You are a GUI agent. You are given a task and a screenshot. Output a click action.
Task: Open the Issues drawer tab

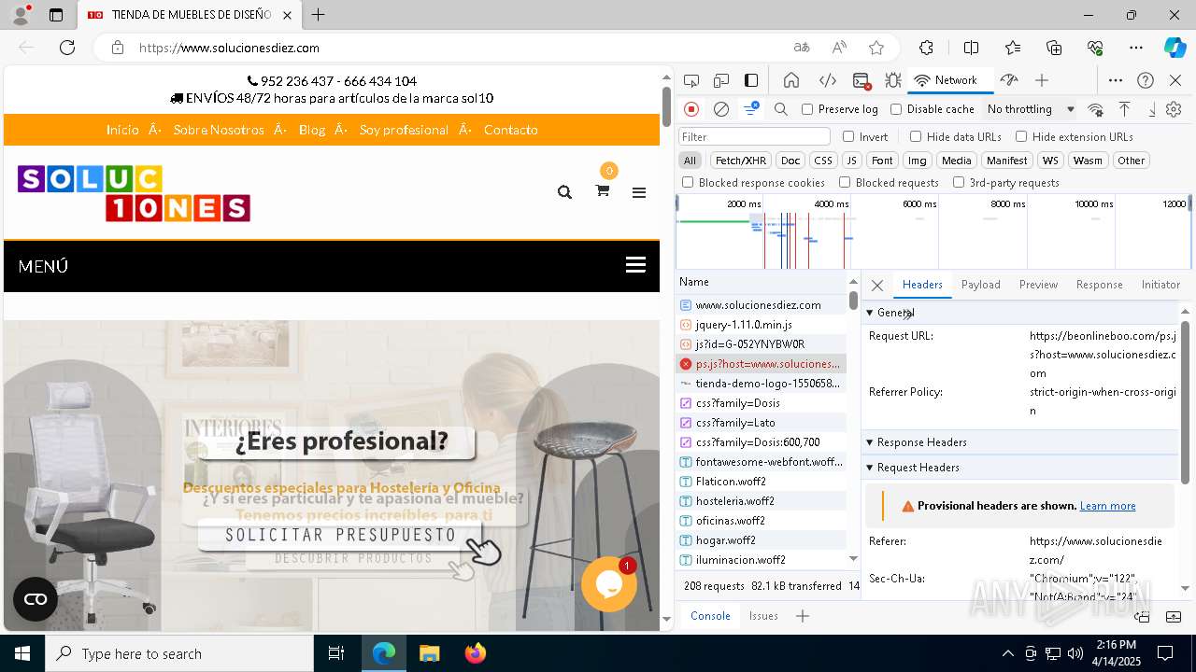point(763,616)
